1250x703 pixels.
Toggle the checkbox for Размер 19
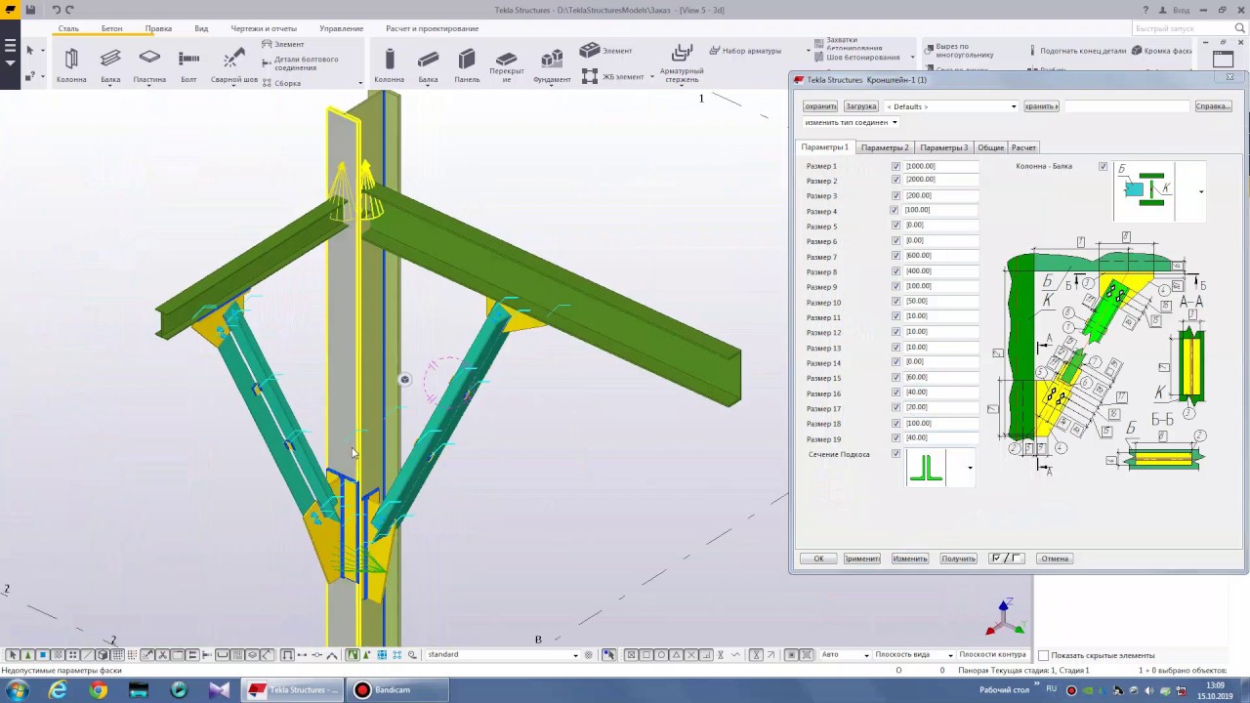pyautogui.click(x=896, y=438)
